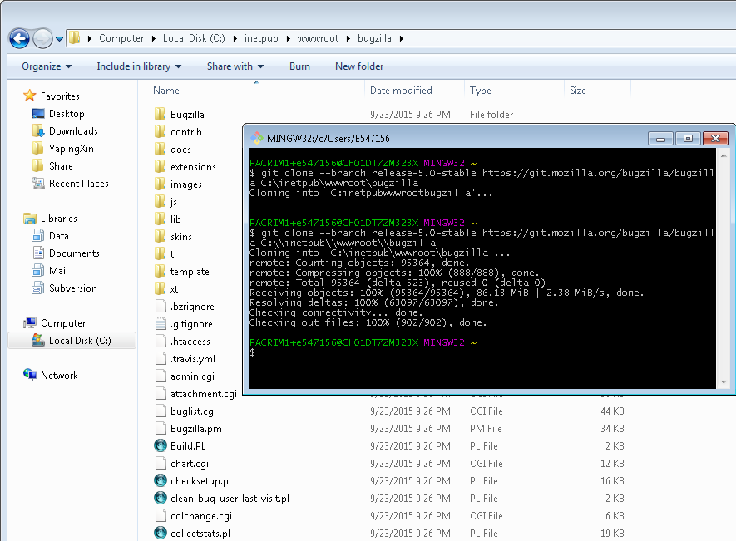736x541 pixels.
Task: Expand the arrow after bugzilla breadcrumb
Action: pos(402,38)
